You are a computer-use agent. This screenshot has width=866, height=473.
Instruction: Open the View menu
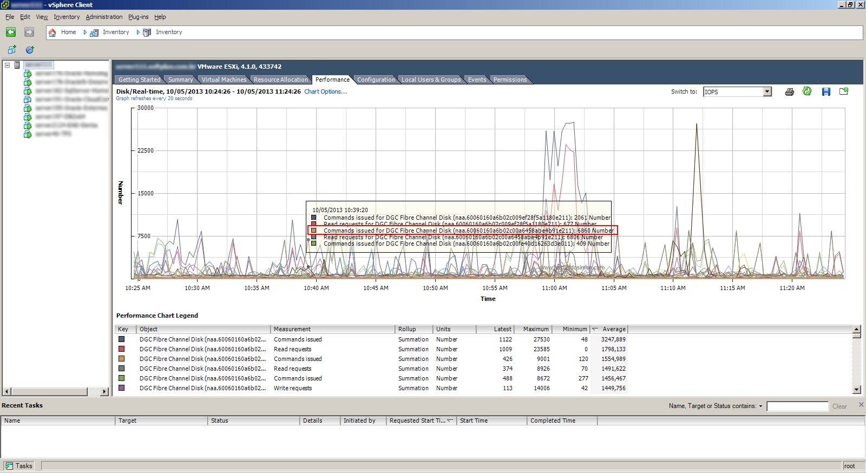pyautogui.click(x=42, y=17)
